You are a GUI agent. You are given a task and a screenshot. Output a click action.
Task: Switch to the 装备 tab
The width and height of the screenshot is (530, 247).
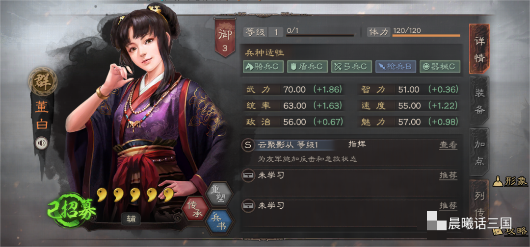(479, 101)
